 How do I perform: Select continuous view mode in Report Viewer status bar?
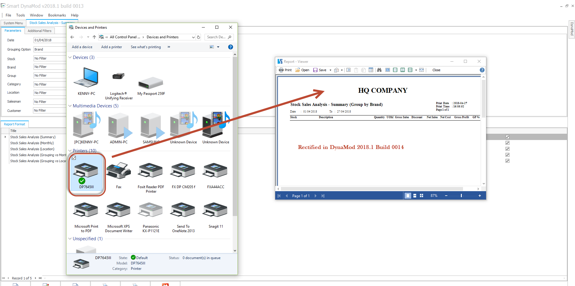point(415,196)
